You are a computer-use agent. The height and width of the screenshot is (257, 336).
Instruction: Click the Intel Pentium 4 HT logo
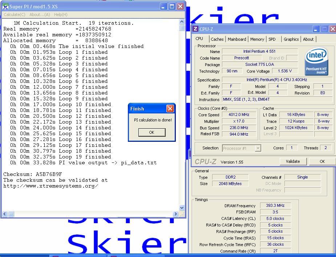(316, 61)
